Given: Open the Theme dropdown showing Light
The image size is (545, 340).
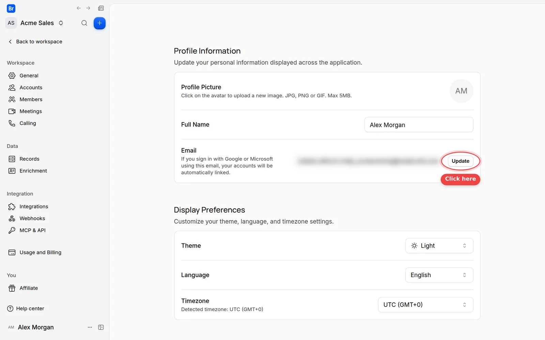Looking at the screenshot, I should (439, 245).
